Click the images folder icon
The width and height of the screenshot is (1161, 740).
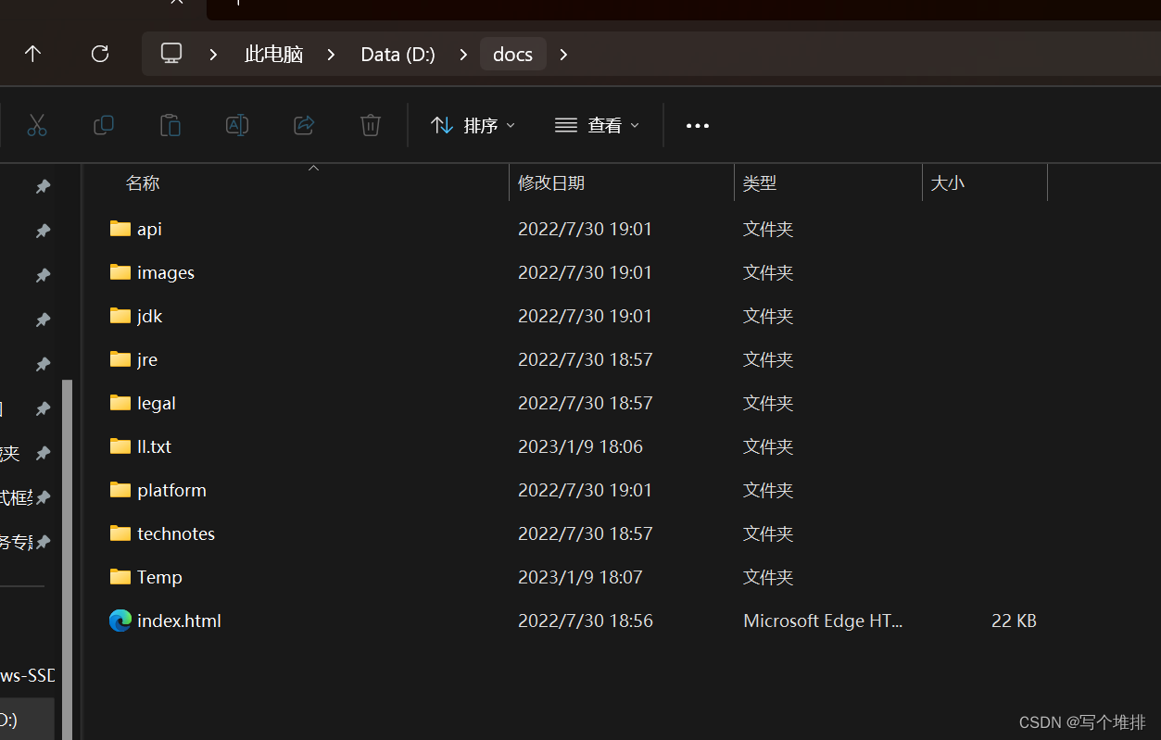[x=120, y=271]
